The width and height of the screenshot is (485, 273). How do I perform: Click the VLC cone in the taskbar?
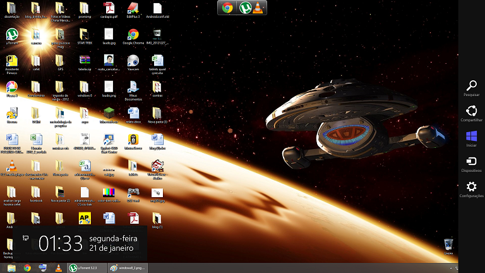(x=59, y=268)
